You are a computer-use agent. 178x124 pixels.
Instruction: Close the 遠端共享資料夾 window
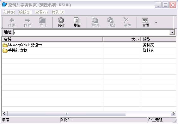tap(173, 5)
